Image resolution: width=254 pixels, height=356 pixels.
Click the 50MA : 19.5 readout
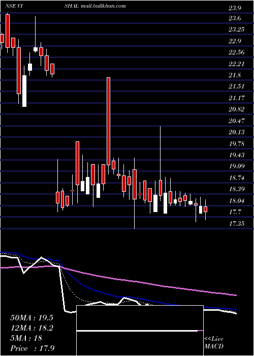click(31, 318)
